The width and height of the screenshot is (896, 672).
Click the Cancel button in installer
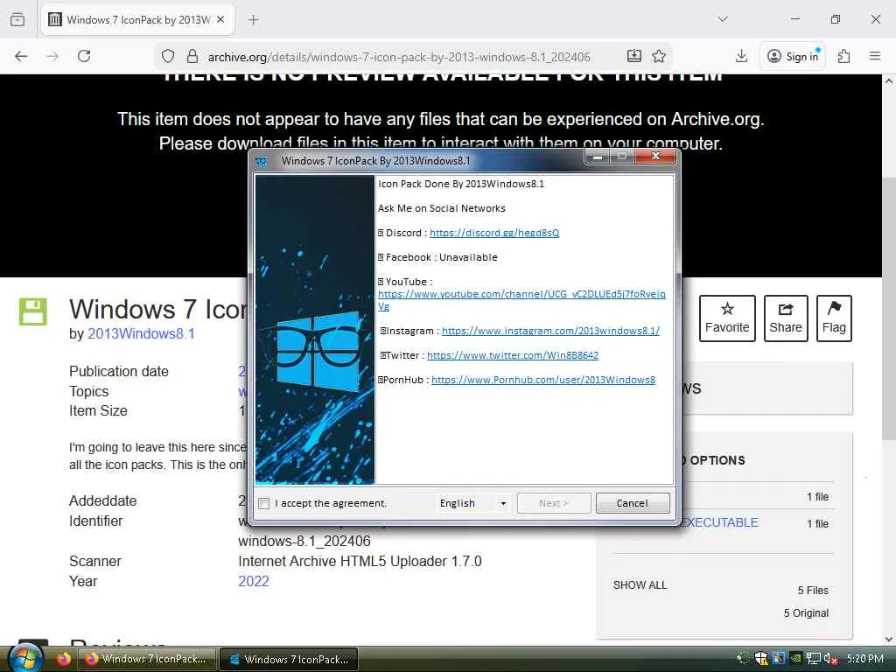coord(632,503)
